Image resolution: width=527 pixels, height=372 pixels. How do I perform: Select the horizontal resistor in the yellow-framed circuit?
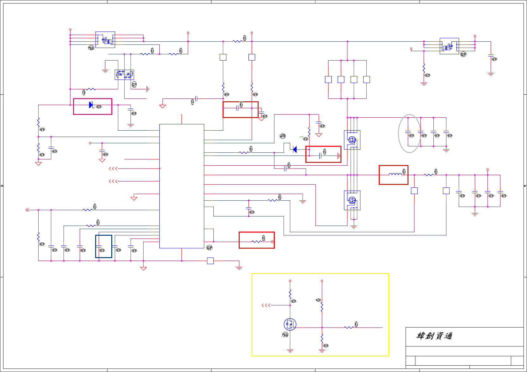coord(349,328)
